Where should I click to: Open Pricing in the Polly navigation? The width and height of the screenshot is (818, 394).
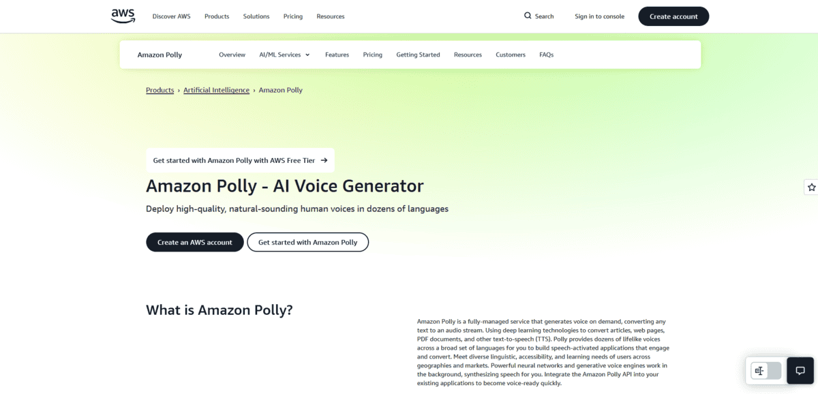(x=372, y=55)
